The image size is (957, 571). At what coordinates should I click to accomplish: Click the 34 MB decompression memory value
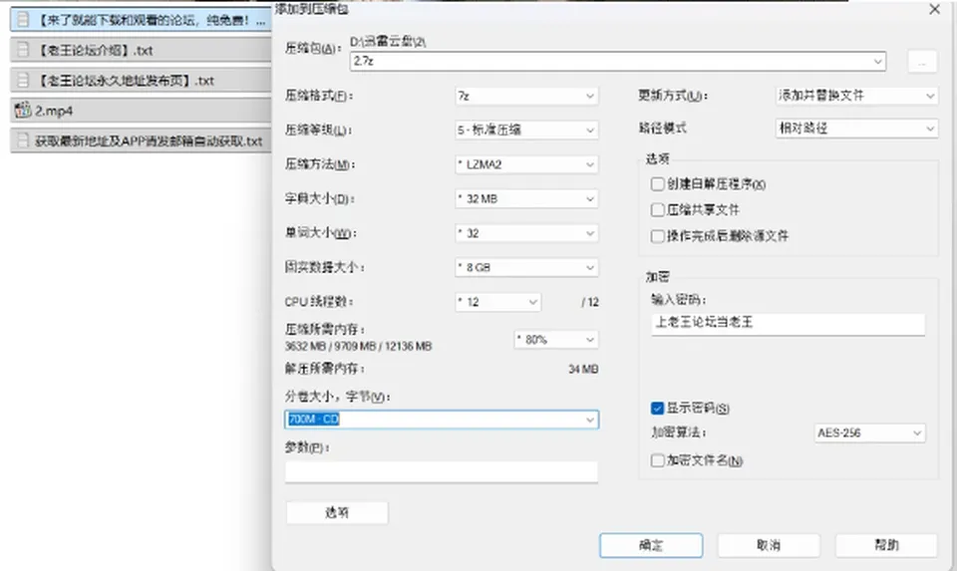point(583,369)
